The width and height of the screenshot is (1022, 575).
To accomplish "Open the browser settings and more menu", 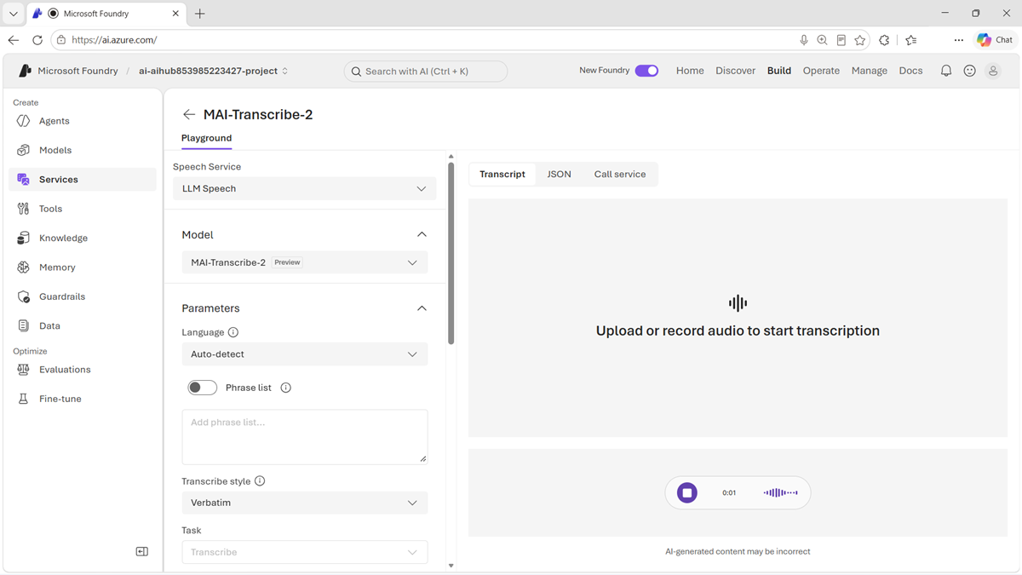I will coord(959,40).
